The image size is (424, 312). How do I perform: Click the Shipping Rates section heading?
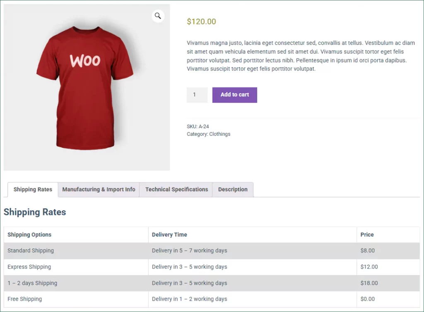(35, 212)
